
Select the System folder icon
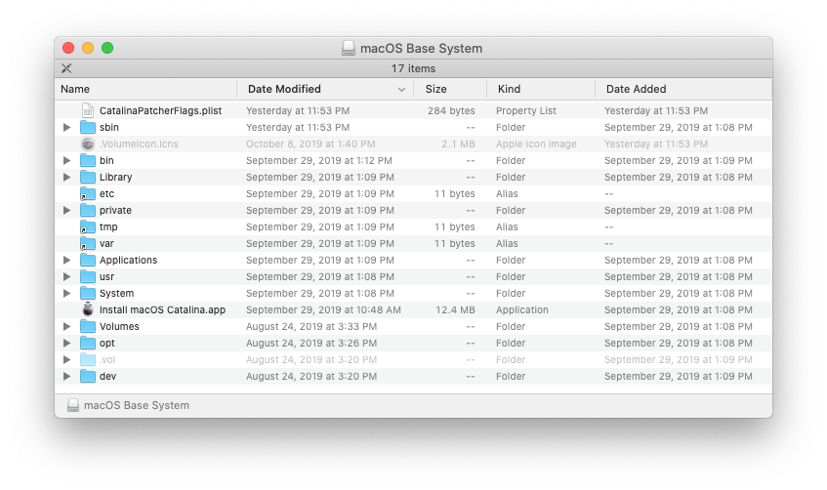(x=88, y=293)
